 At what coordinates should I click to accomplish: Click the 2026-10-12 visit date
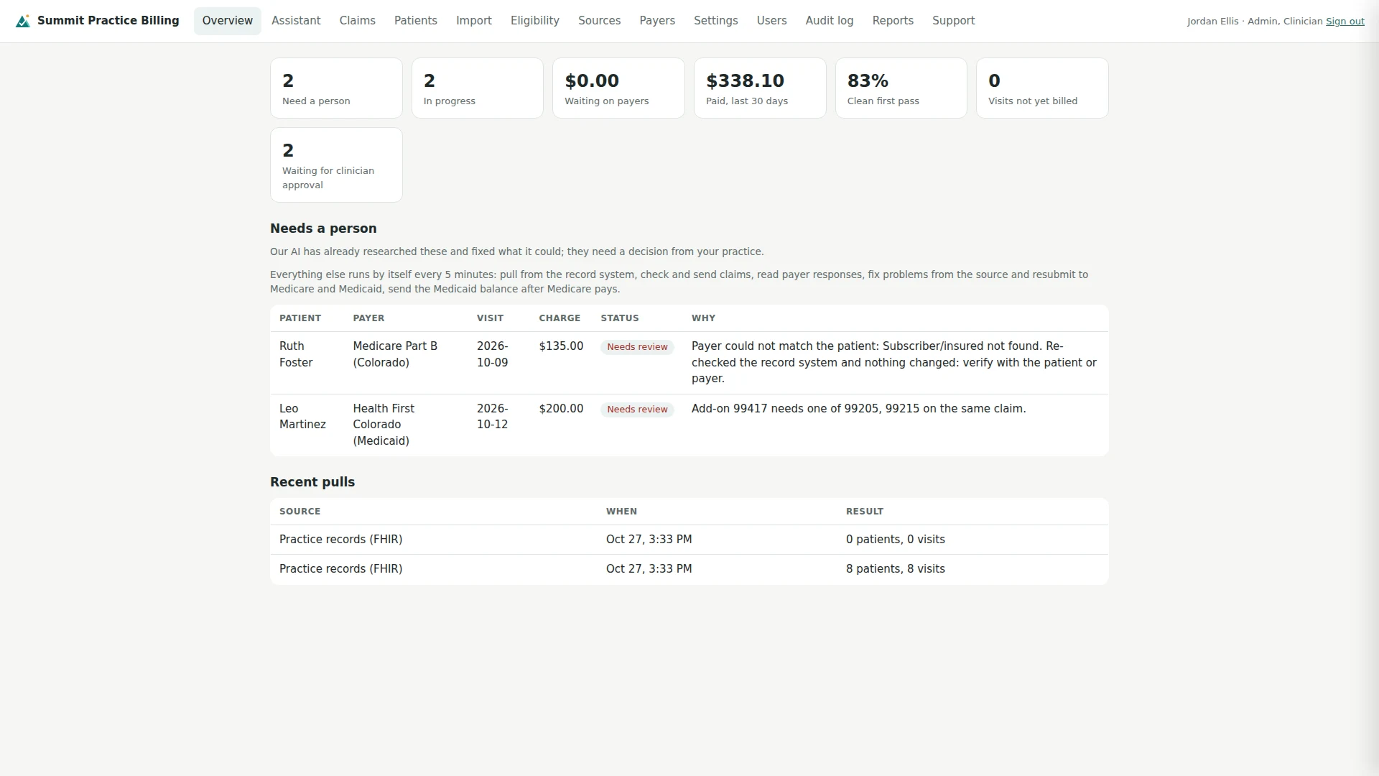tap(493, 417)
